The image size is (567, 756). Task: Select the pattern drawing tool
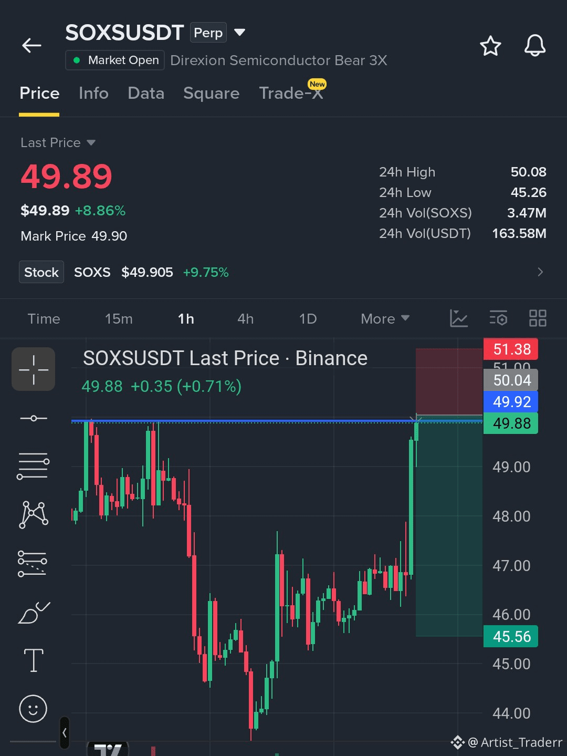coord(34,514)
